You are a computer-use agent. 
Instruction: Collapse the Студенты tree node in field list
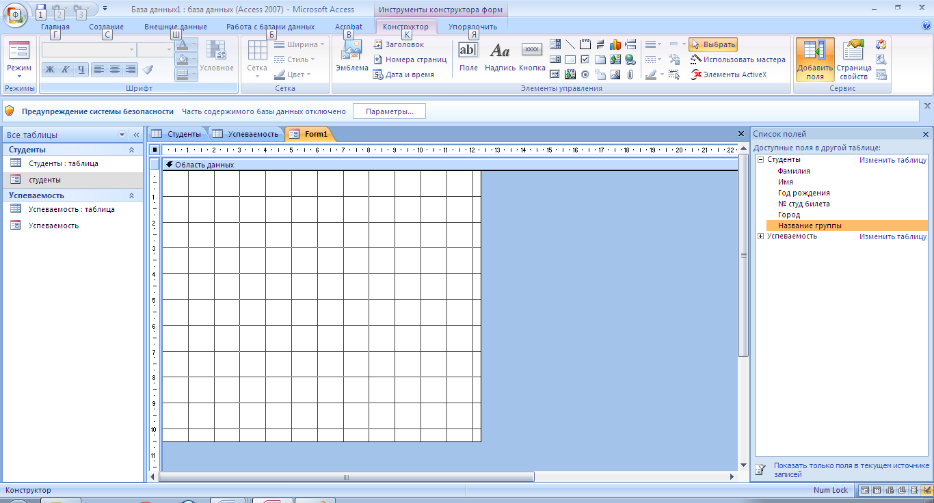tap(760, 159)
